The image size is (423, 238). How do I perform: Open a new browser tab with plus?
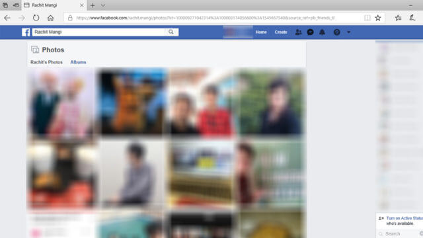93,5
